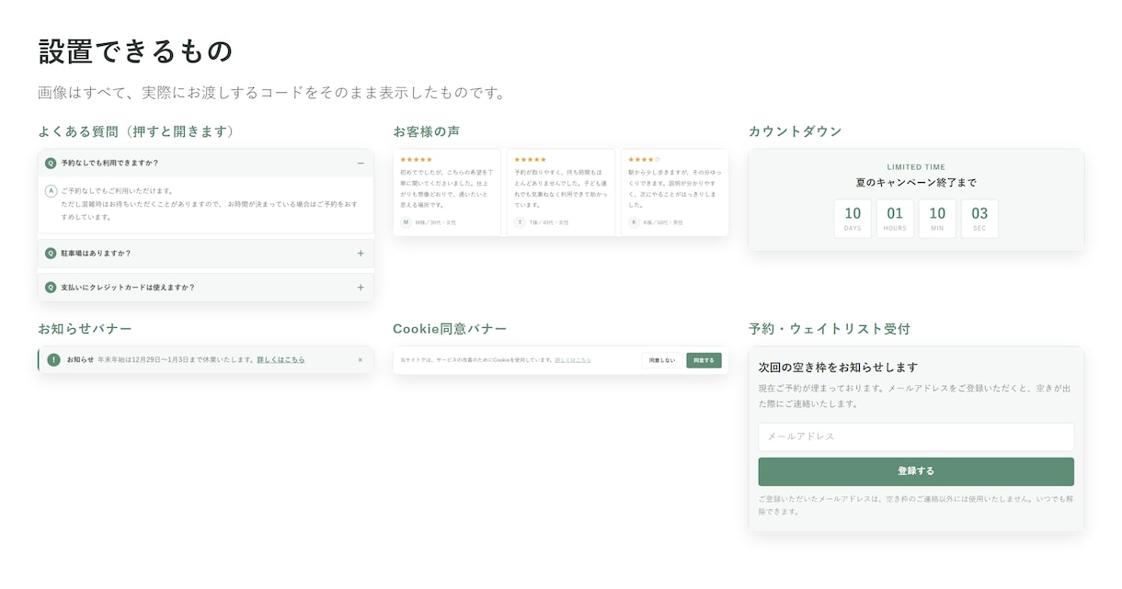The image size is (1122, 589).
Task: Click the four-star rating in K様's review
Action: point(644,160)
